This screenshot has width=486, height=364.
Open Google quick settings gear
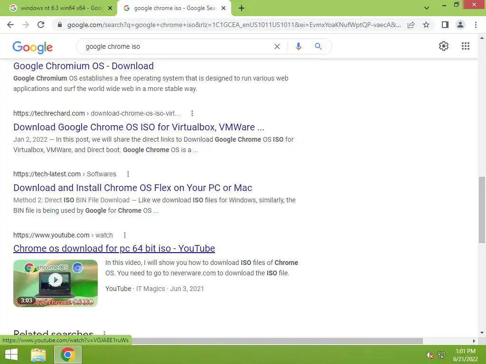[x=444, y=46]
